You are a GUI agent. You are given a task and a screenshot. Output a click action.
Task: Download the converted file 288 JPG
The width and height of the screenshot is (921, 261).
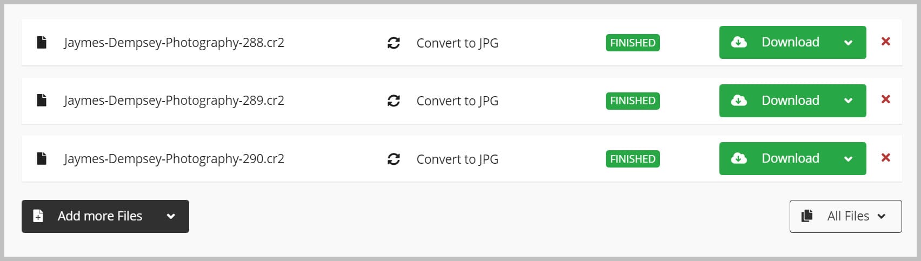tap(777, 42)
